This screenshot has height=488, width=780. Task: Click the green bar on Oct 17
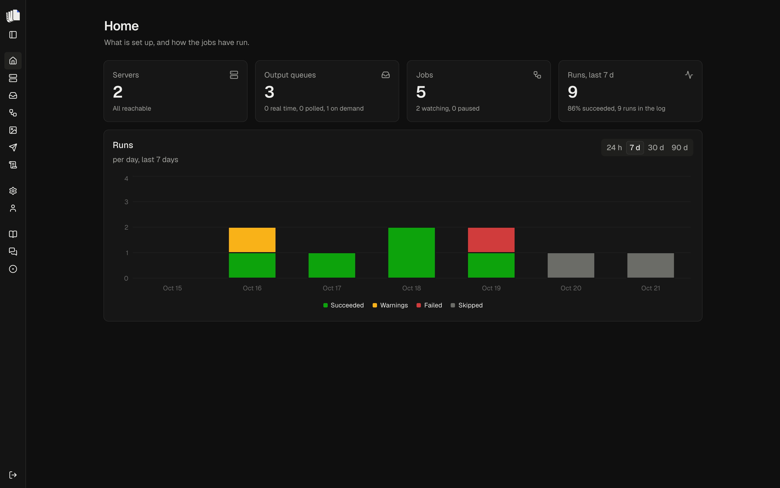332,265
